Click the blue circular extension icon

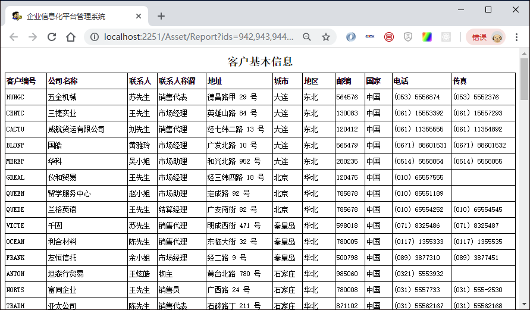coord(351,37)
